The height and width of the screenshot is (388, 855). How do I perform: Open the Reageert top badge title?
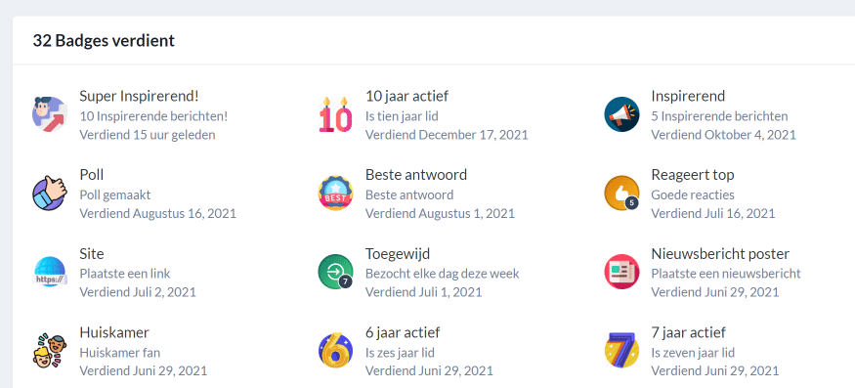[693, 175]
